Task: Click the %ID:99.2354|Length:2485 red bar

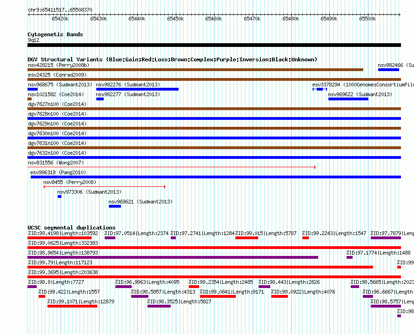Action: 194,287
